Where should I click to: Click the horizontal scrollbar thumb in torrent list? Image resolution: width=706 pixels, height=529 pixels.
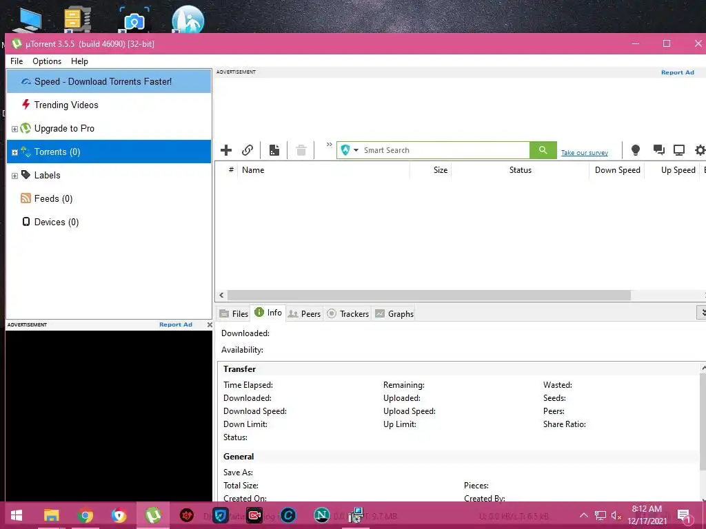click(429, 295)
